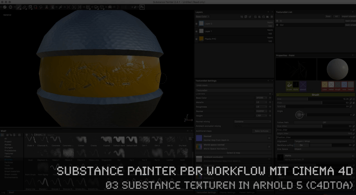Select Grunges category in Shelf
Screen dimensions: 356x195
pos(9,148)
